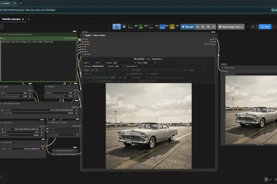Add a new workflow tab with the plus
The height and width of the screenshot is (184, 277).
click(x=29, y=19)
